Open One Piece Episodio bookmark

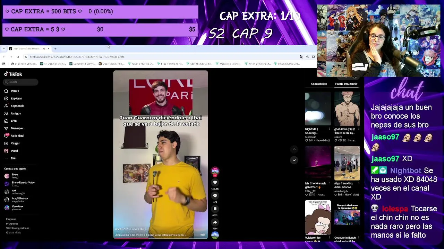(111, 64)
